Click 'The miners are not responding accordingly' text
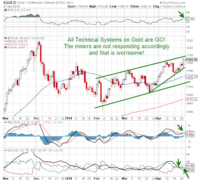Viewport: 198px width, 181px height. [117, 46]
